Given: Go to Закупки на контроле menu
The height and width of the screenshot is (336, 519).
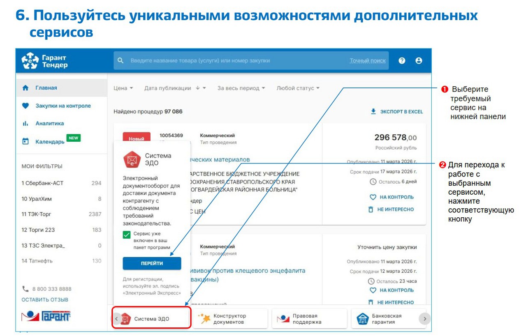Looking at the screenshot, I should coord(63,106).
